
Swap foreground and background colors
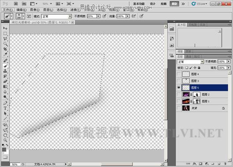tap(7, 145)
